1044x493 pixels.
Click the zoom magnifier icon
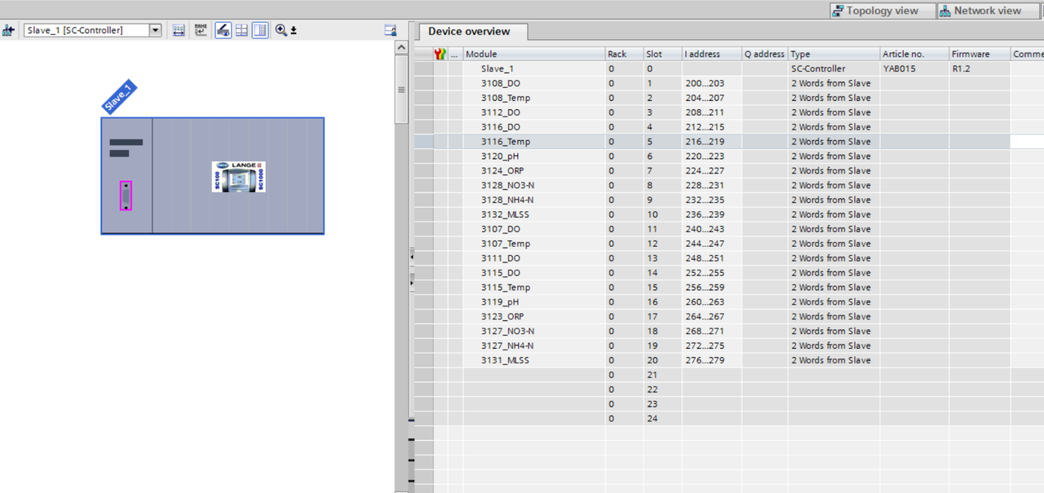[281, 30]
